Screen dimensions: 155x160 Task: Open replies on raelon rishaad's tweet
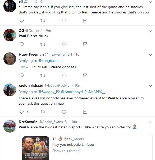pos(21,112)
